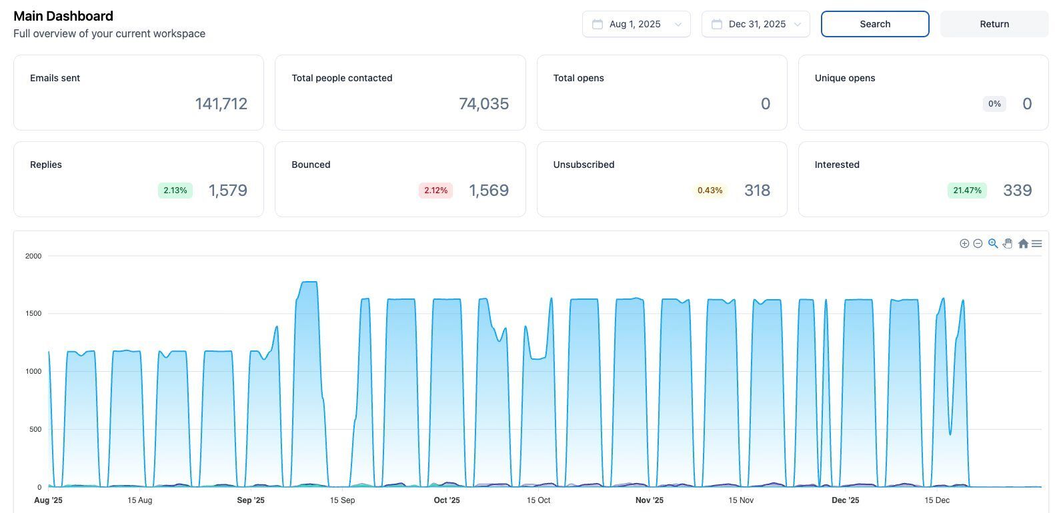Click the Return button
The image size is (1055, 513).
point(994,24)
